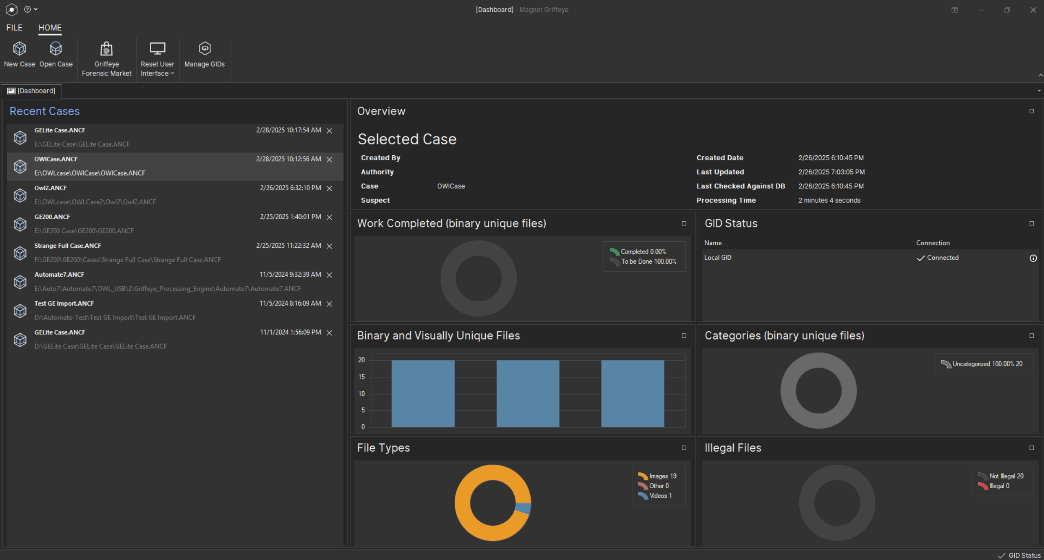Click the Local GID info icon

click(1033, 258)
